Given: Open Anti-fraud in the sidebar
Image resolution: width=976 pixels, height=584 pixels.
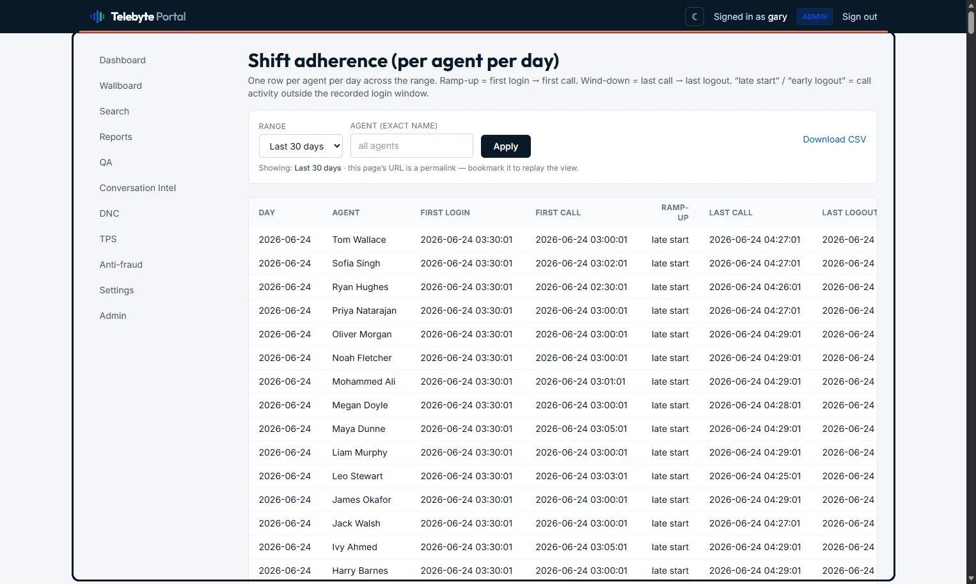Looking at the screenshot, I should tap(121, 265).
